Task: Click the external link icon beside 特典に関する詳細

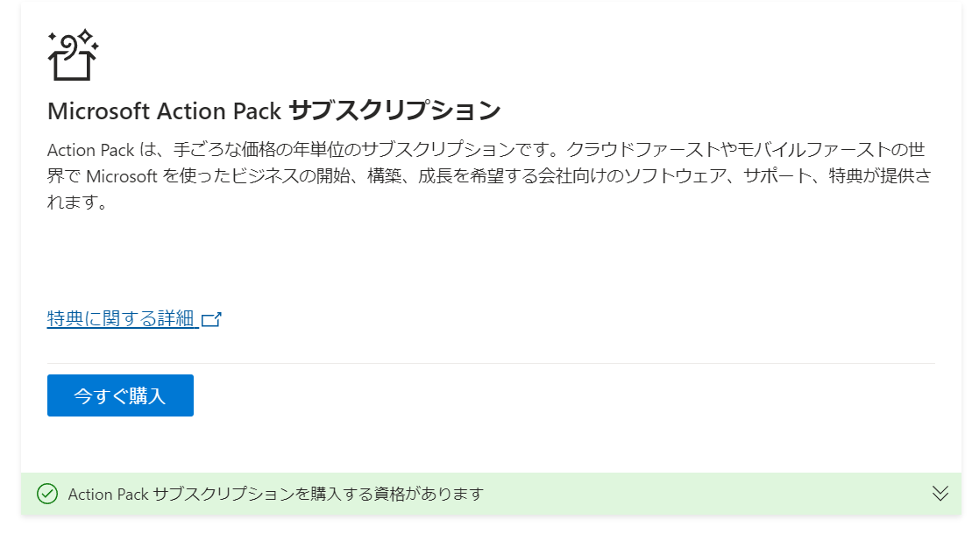Action: 214,319
